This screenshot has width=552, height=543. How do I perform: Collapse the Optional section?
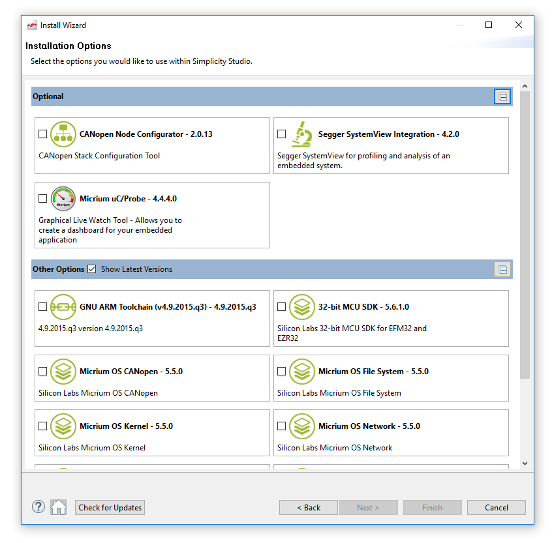coord(502,96)
